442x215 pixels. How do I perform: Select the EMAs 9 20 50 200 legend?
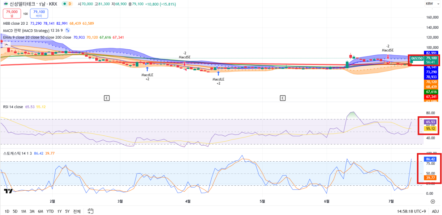coord(37,37)
